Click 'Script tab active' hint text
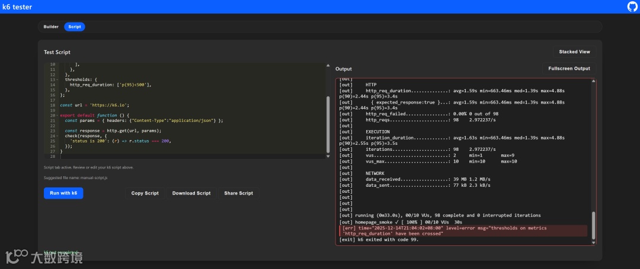Screen dimensions: 640x269 tap(88, 167)
